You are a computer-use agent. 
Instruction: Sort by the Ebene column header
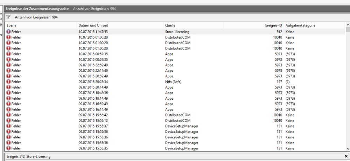[41, 25]
